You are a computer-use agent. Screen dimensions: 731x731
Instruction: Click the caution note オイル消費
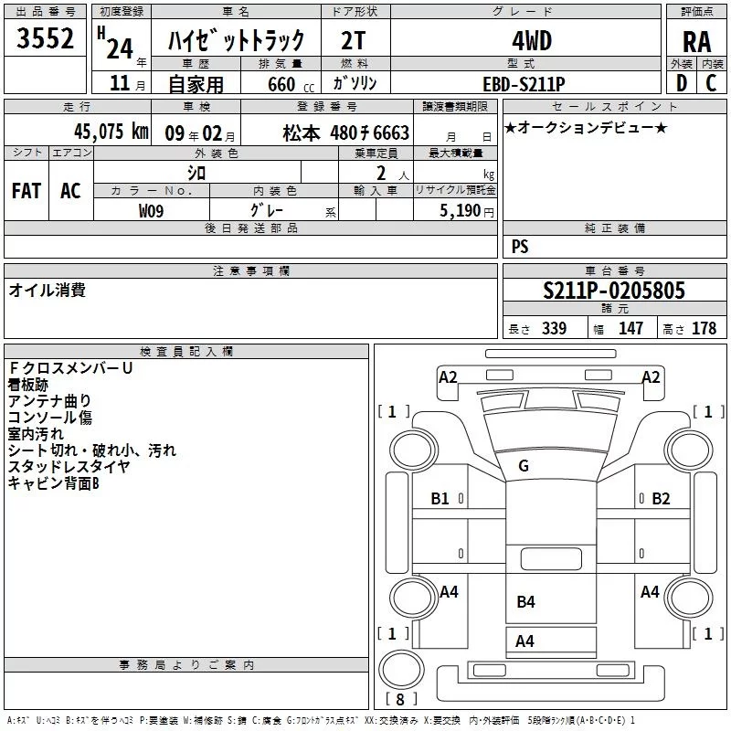coord(48,290)
